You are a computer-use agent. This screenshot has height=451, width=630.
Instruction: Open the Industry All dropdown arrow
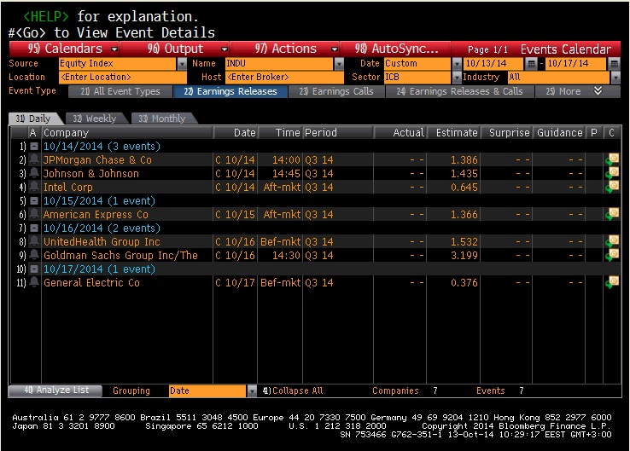coord(615,77)
